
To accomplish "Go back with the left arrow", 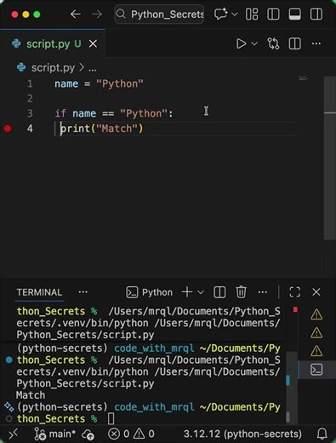I will (x=76, y=14).
